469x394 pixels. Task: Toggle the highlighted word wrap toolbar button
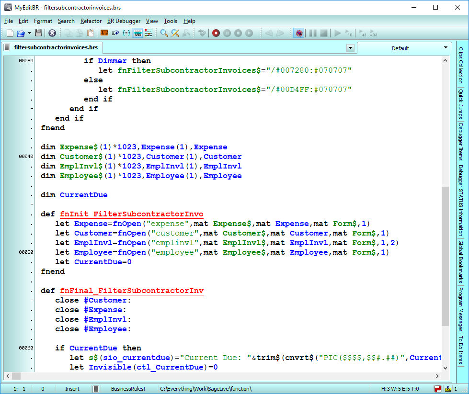coord(137,33)
